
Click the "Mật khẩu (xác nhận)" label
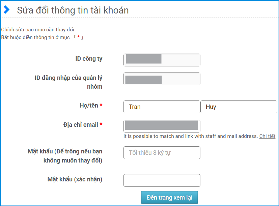tap(75, 179)
